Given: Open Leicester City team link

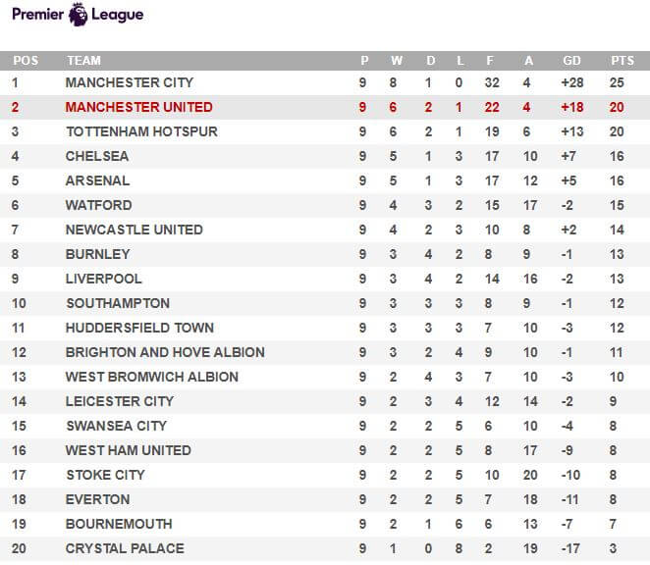Looking at the screenshot, I should pos(120,401).
